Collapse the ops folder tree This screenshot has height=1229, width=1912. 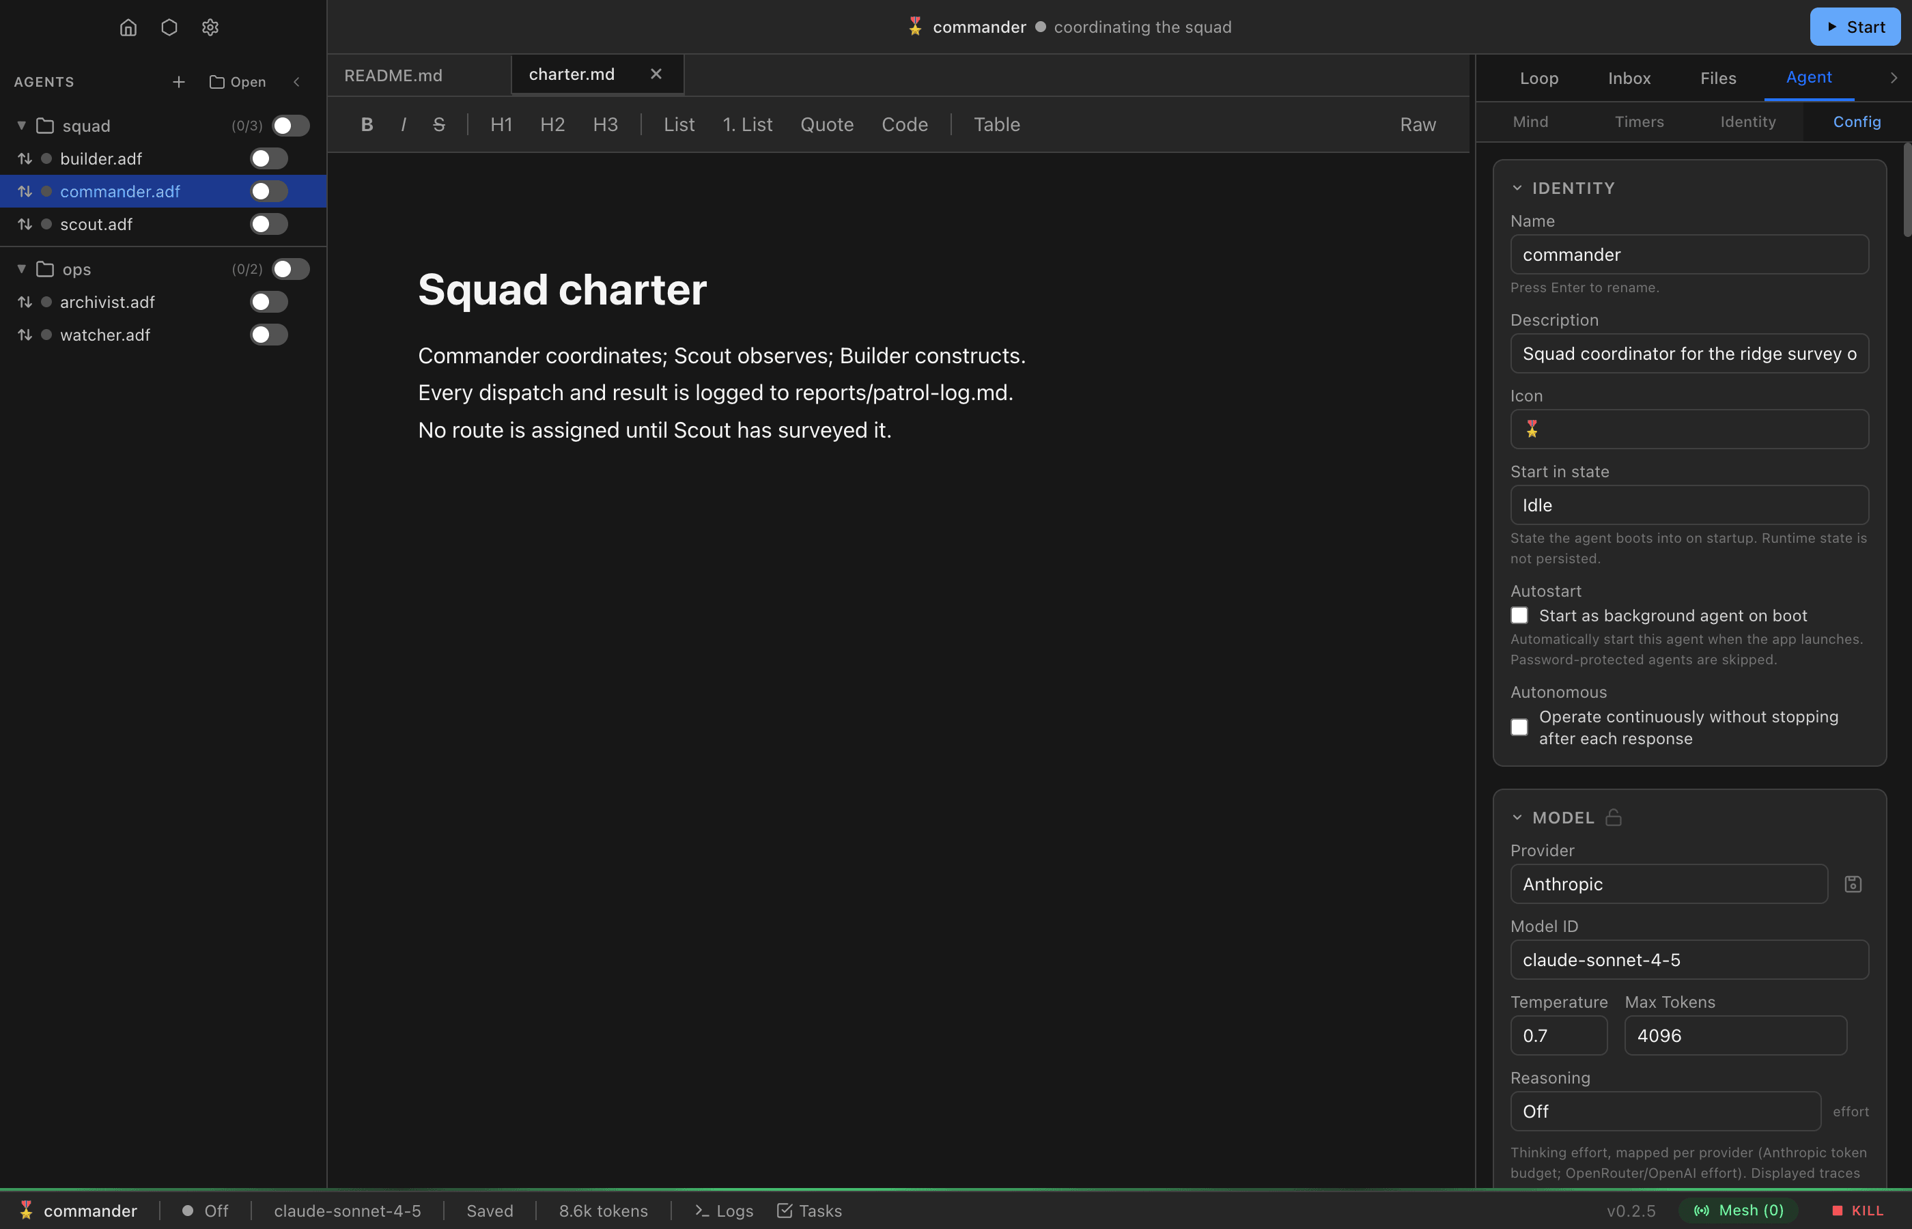(22, 270)
